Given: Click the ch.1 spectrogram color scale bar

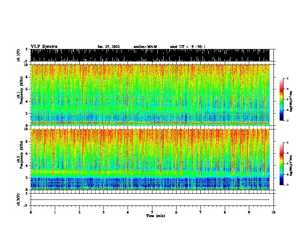Looking at the screenshot, I should tap(281, 100).
